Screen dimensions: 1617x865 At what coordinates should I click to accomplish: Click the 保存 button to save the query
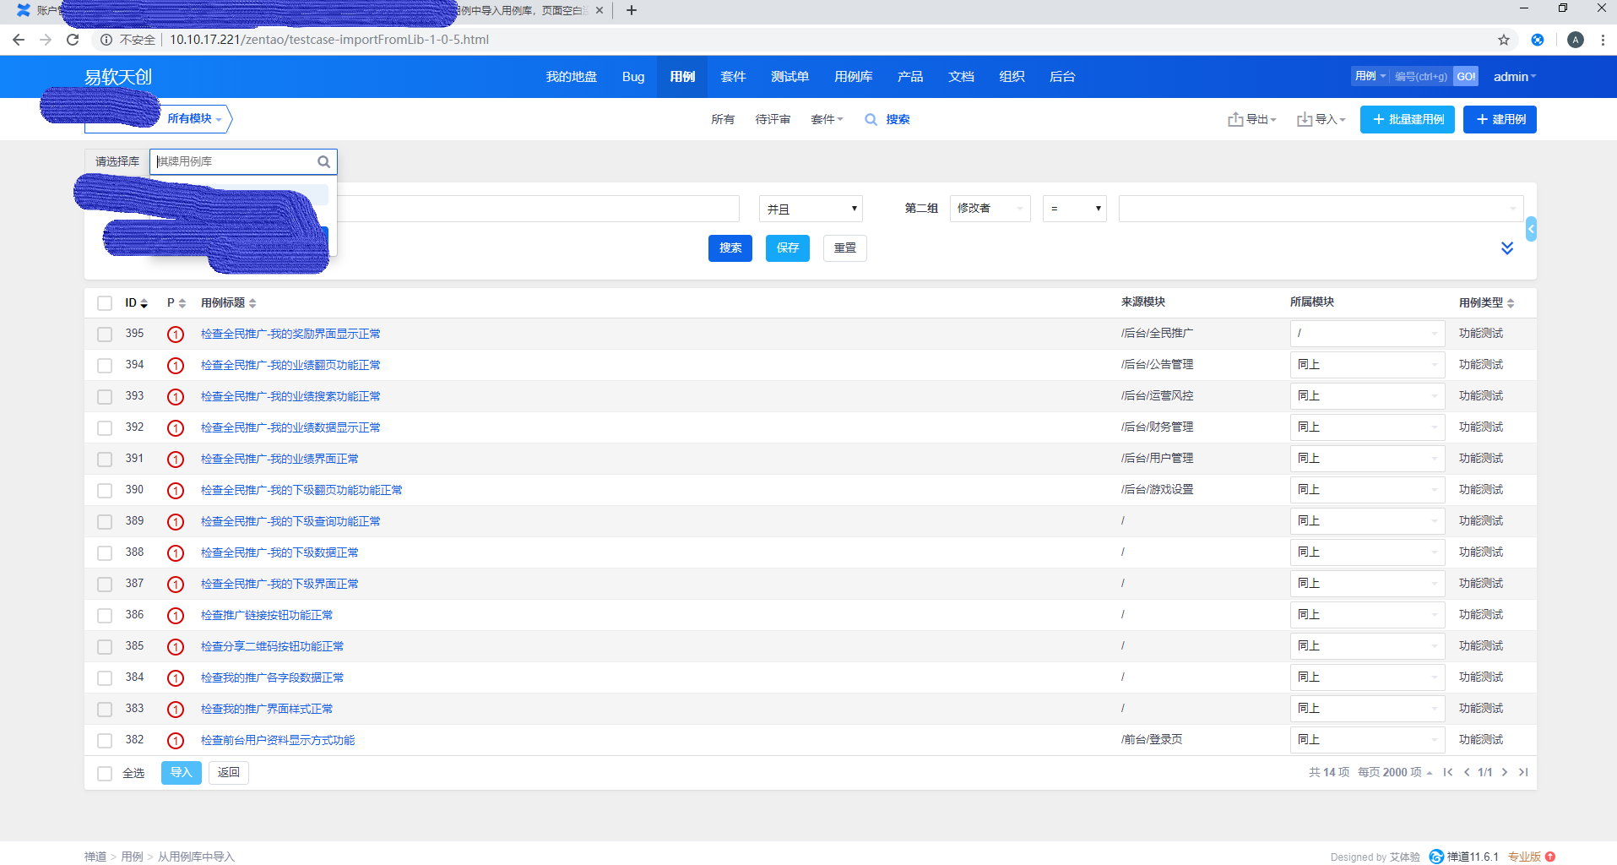coord(788,248)
